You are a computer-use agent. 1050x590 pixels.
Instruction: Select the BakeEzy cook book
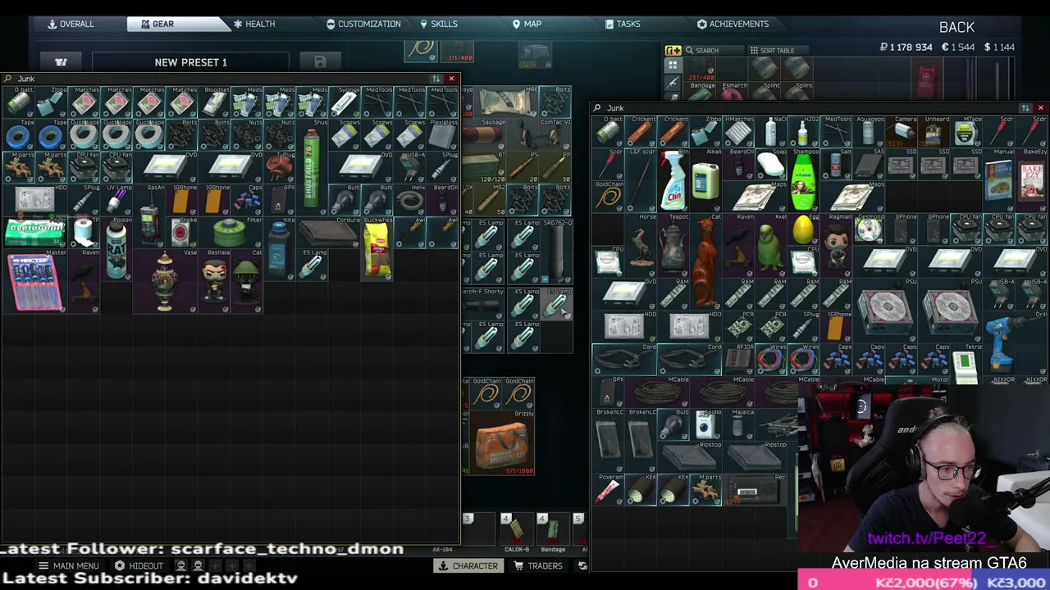pos(1032,181)
